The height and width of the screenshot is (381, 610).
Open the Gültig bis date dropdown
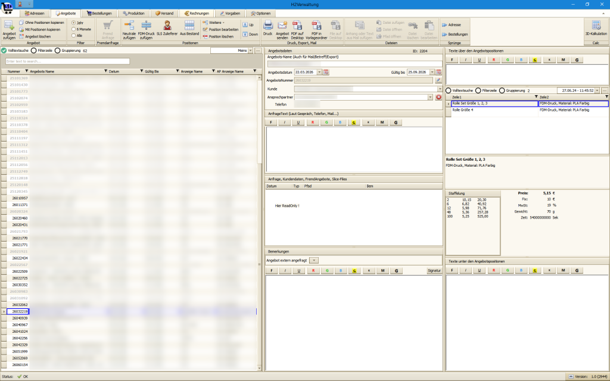coord(432,72)
